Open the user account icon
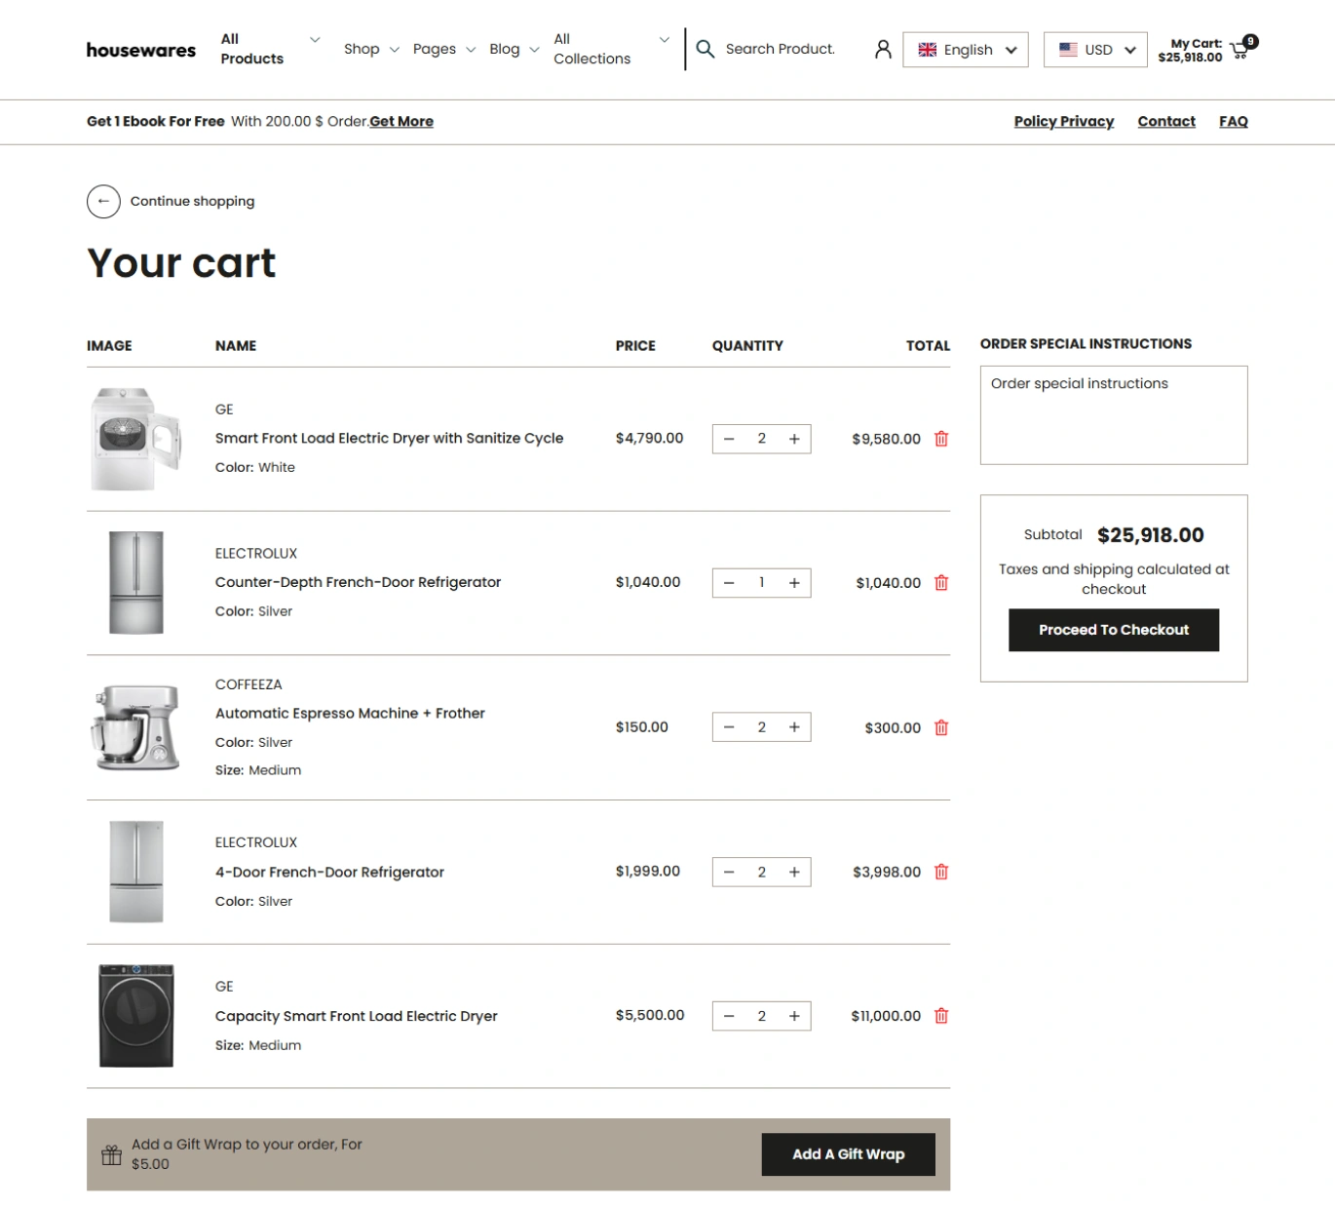The width and height of the screenshot is (1335, 1209). tap(883, 49)
